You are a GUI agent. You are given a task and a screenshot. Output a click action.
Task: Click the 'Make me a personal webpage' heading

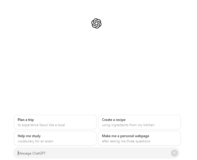(x=125, y=136)
